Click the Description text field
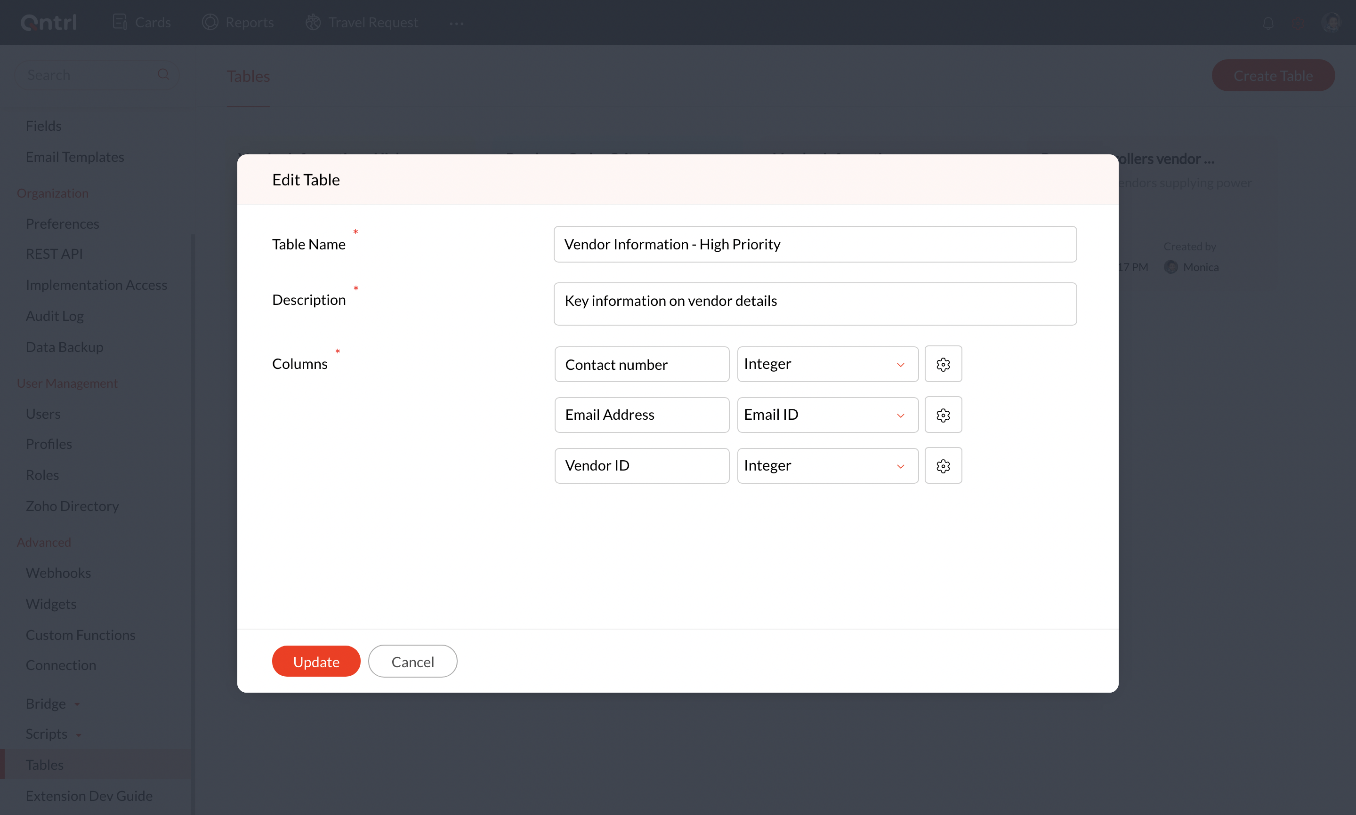The width and height of the screenshot is (1356, 815). coord(815,303)
